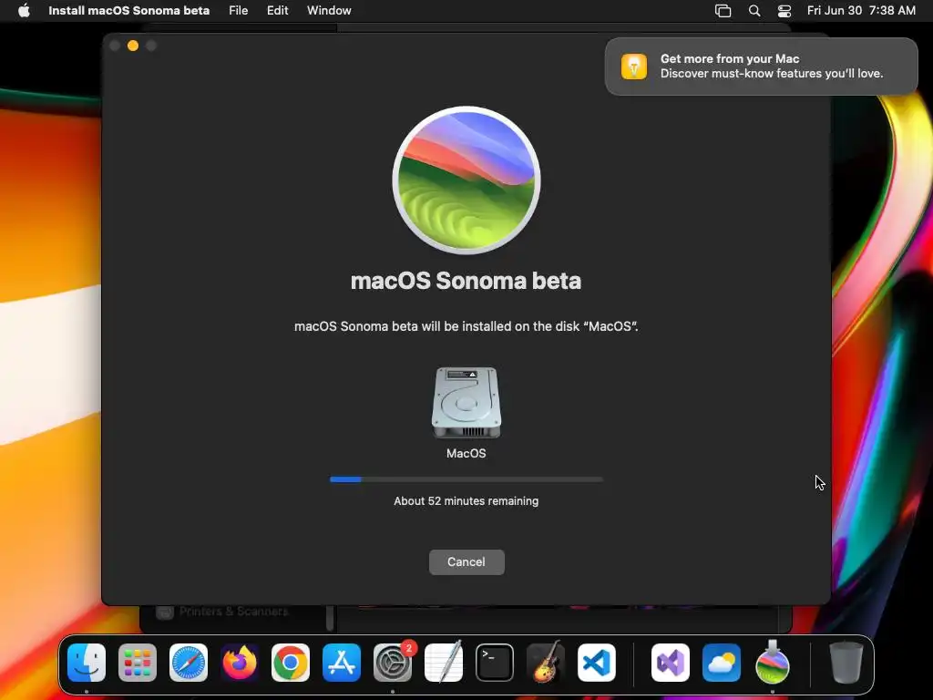Show date and time notification center
The width and height of the screenshot is (933, 700).
(861, 10)
